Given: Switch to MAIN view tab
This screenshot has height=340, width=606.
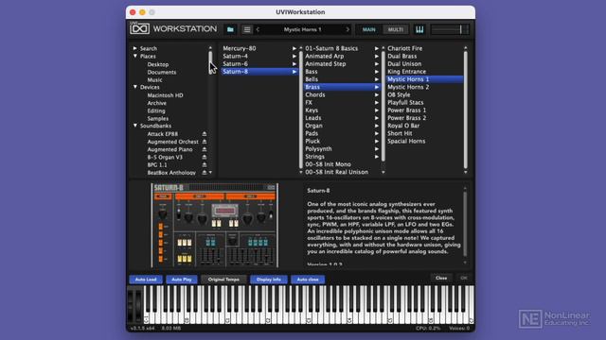Looking at the screenshot, I should point(368,29).
